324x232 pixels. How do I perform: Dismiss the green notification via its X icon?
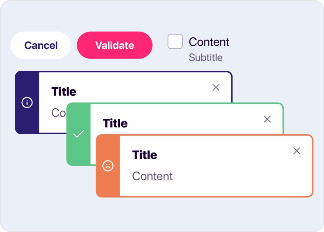click(267, 119)
